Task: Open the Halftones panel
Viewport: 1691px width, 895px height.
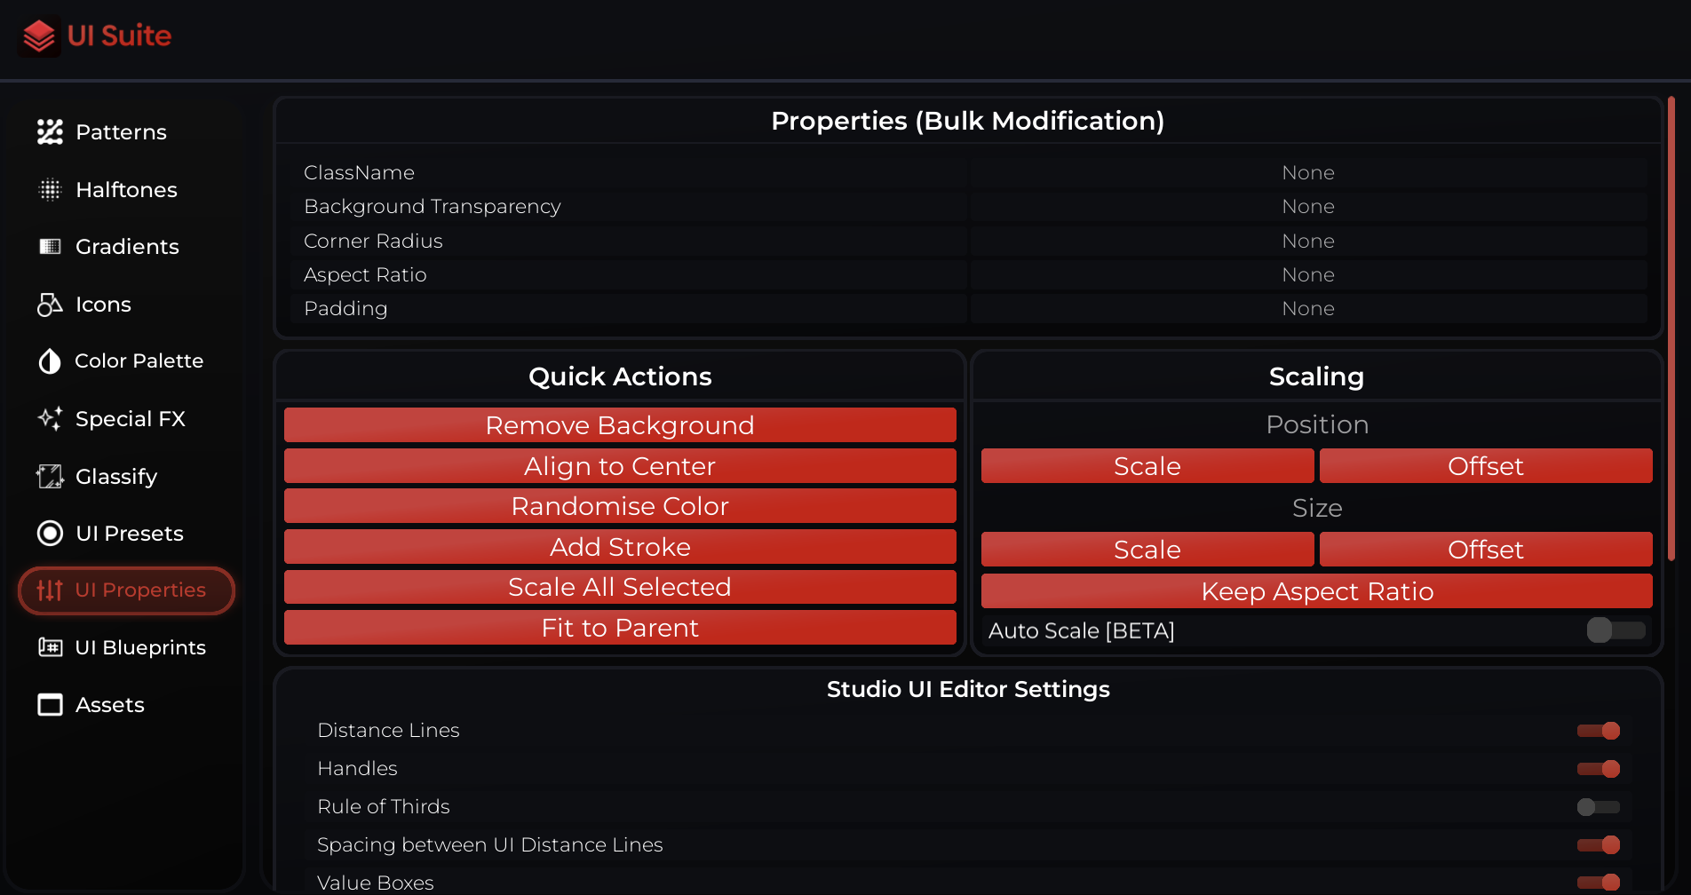Action: tap(126, 189)
